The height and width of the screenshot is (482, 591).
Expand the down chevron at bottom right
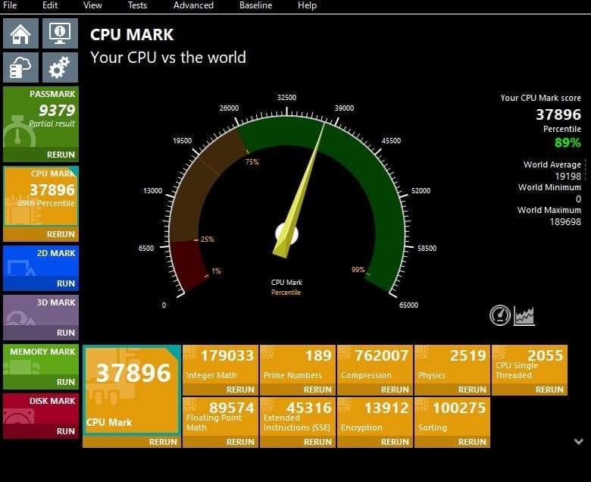pyautogui.click(x=579, y=441)
